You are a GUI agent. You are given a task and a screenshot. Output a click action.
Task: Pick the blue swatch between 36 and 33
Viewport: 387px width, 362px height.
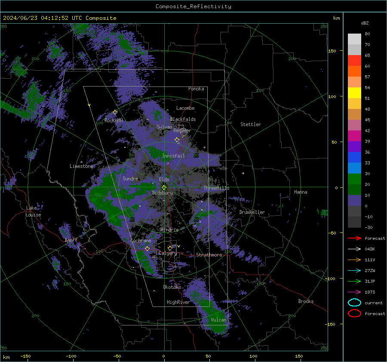pos(354,157)
